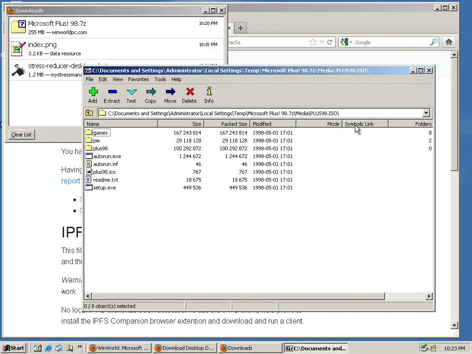The height and width of the screenshot is (354, 472).
Task: Open a new Firefox tab
Action: click(240, 28)
